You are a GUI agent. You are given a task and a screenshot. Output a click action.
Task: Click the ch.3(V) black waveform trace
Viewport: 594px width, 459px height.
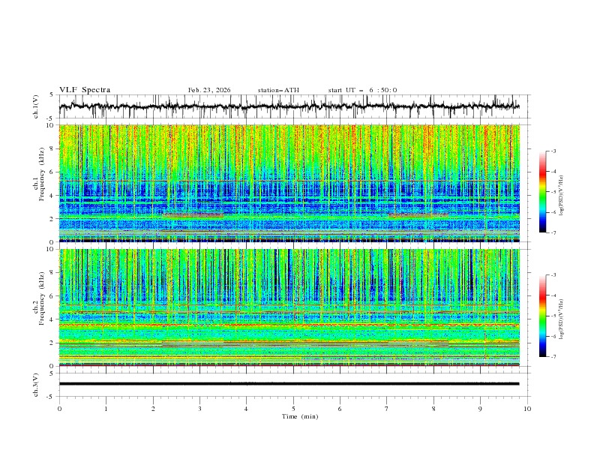point(289,384)
